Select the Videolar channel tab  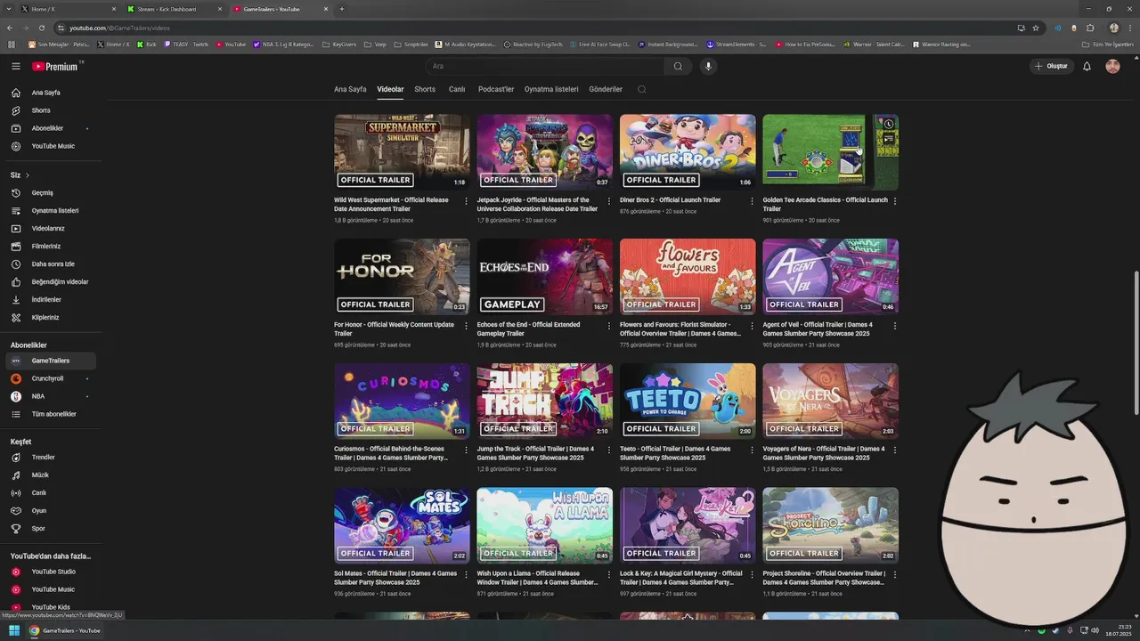coord(390,89)
